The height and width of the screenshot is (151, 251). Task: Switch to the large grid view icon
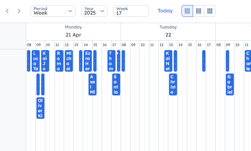[x=210, y=11]
